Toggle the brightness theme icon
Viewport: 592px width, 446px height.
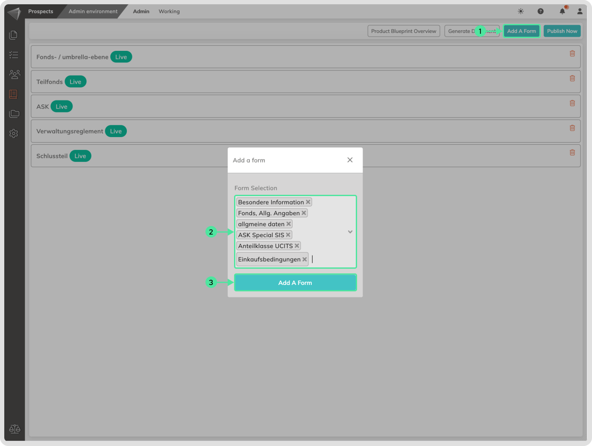521,12
